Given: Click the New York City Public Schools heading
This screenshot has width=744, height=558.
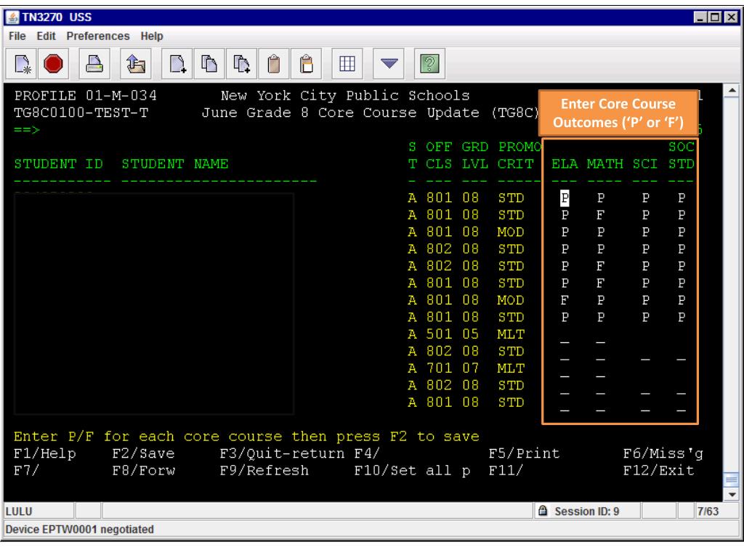Looking at the screenshot, I should 345,96.
